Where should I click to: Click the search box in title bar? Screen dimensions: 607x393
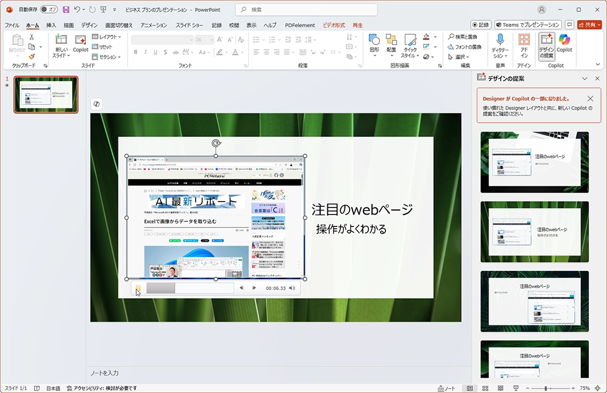[306, 9]
